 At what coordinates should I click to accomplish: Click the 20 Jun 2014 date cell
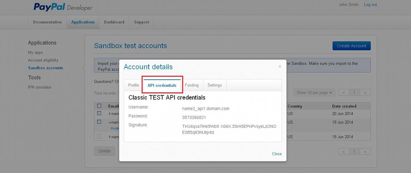click(x=342, y=114)
